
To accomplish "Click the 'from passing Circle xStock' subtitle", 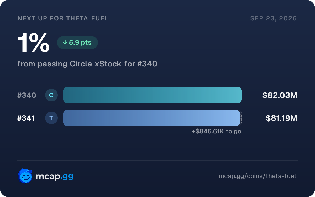I will click(x=70, y=64).
